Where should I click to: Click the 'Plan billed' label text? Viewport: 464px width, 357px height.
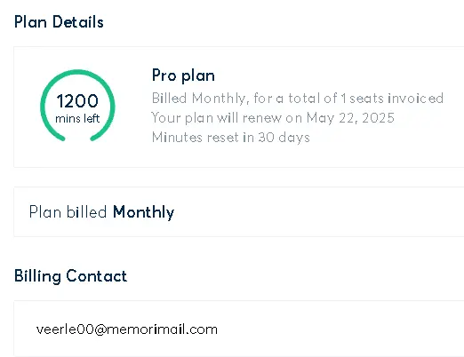(x=68, y=212)
